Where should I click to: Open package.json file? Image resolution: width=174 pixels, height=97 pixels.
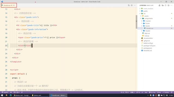point(148,48)
